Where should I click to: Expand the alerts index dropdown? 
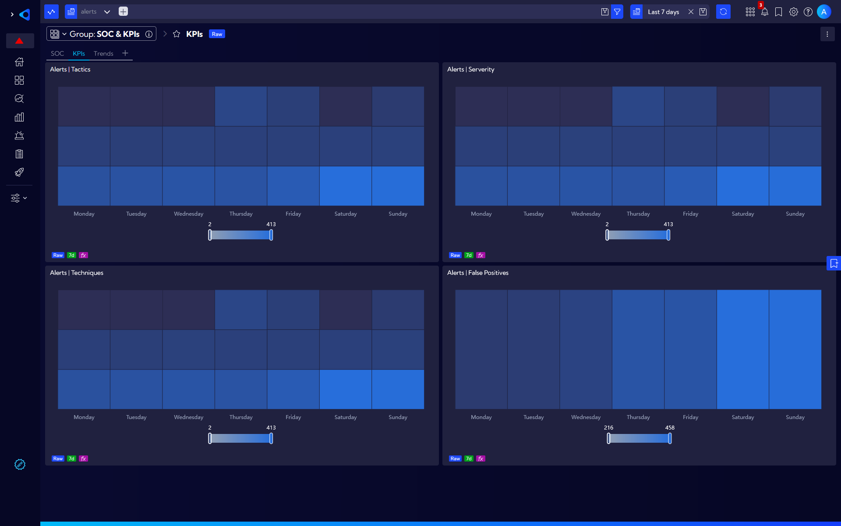point(107,12)
